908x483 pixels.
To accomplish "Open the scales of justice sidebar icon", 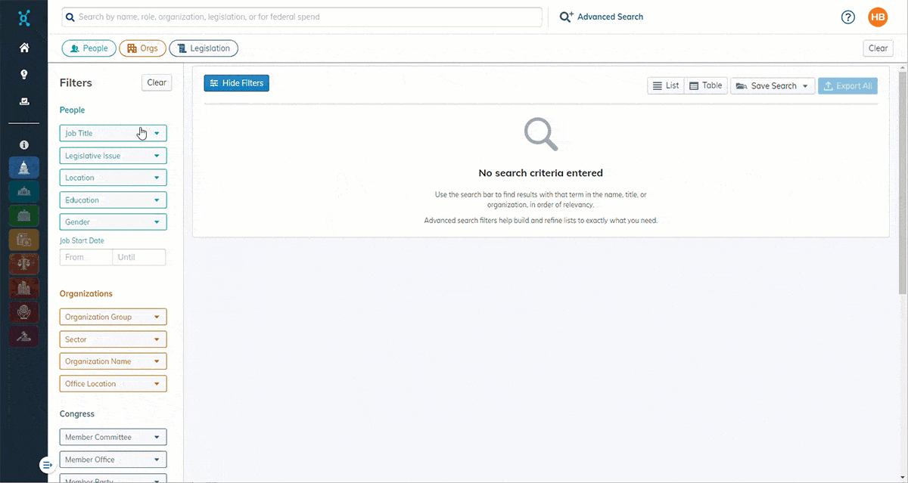I will click(x=24, y=264).
